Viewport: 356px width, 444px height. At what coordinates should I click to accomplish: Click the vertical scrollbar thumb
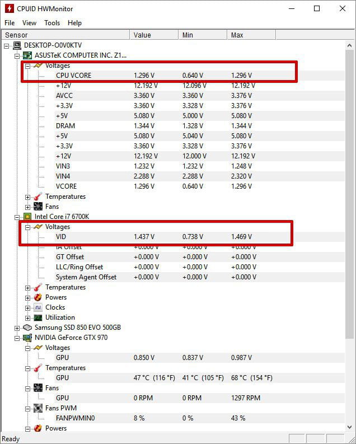[349, 194]
